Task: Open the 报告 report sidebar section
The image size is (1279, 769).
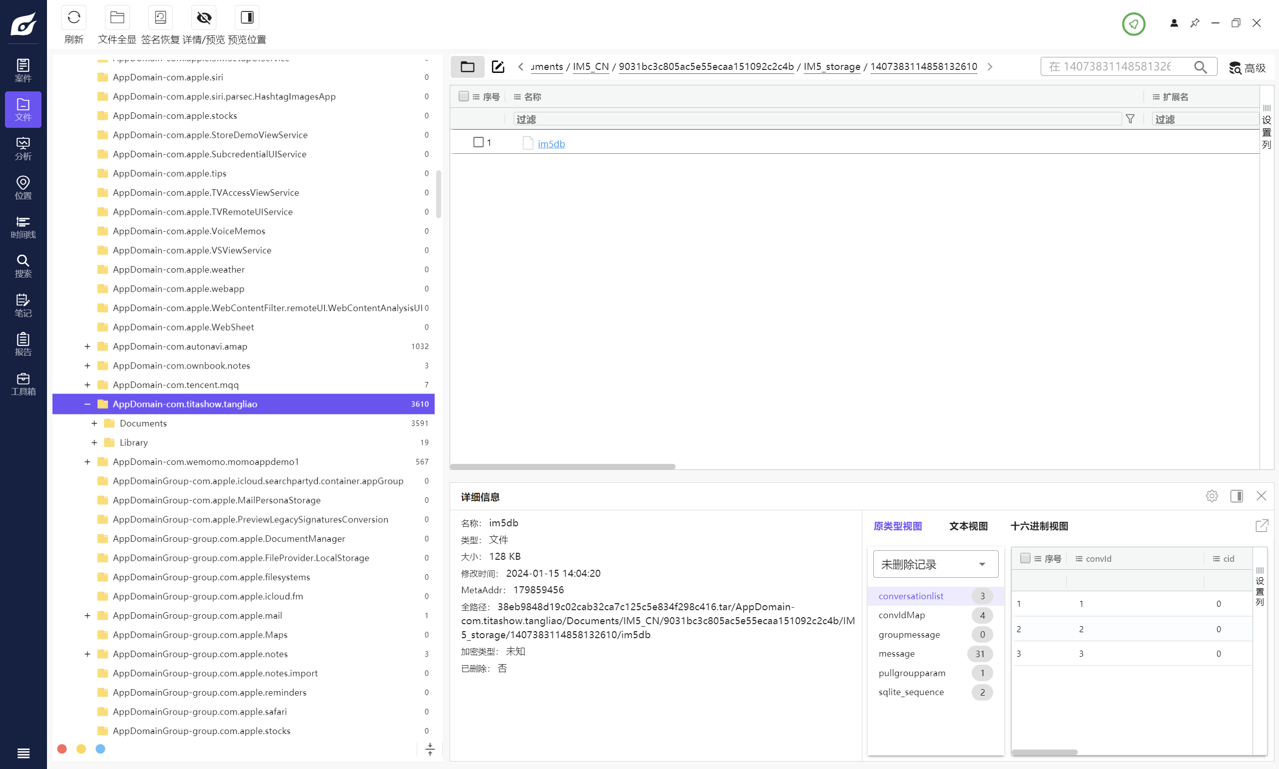Action: coord(23,344)
